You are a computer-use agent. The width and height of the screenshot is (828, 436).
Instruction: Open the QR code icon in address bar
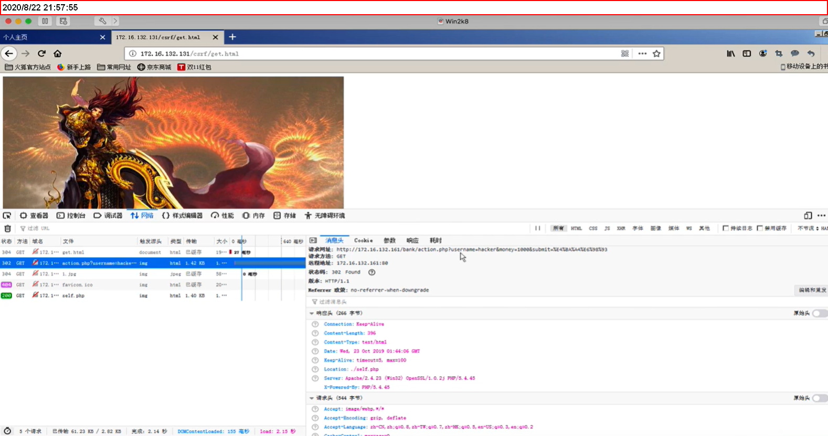click(625, 54)
